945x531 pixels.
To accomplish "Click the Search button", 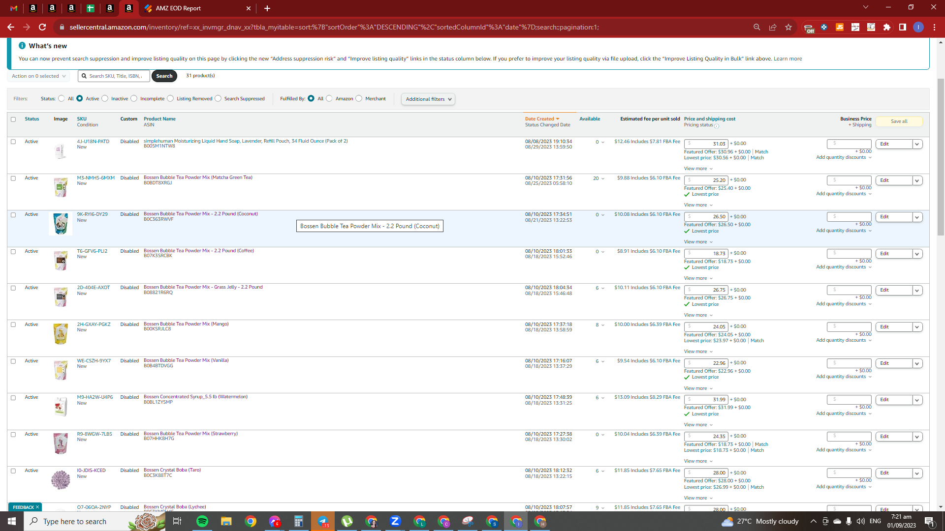I will pyautogui.click(x=164, y=76).
